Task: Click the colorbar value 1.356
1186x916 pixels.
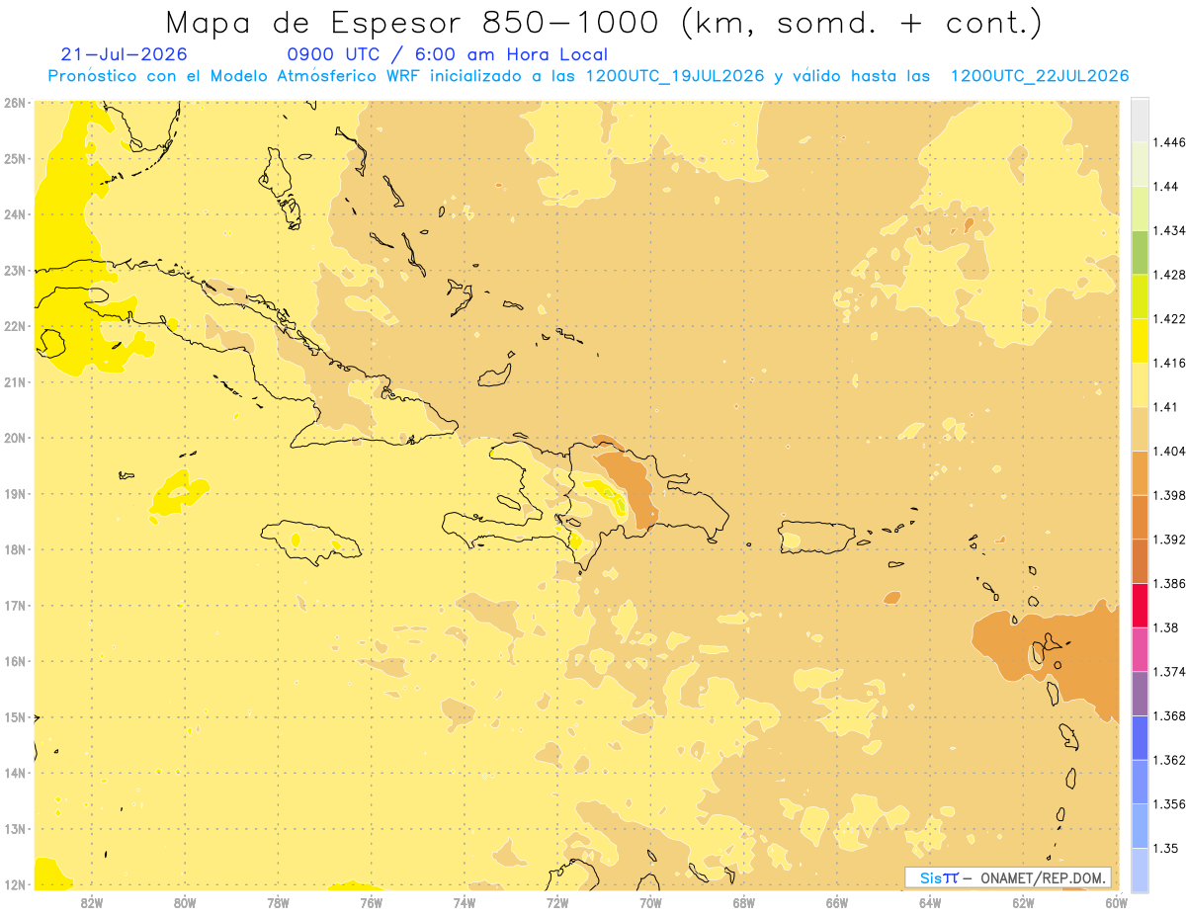Action: 1170,804
